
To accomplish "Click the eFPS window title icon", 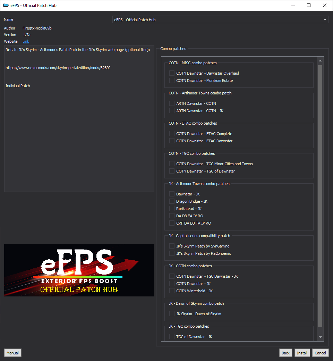I will coord(6,5).
